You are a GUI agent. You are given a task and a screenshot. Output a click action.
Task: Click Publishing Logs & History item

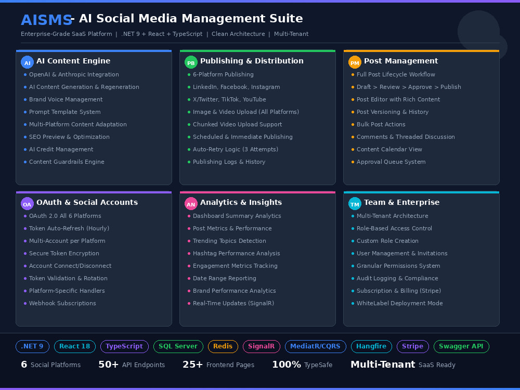229,162
